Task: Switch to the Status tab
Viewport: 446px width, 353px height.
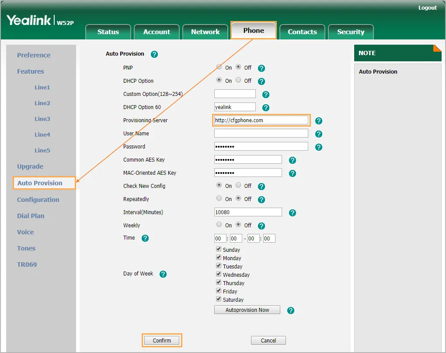Action: [x=108, y=32]
